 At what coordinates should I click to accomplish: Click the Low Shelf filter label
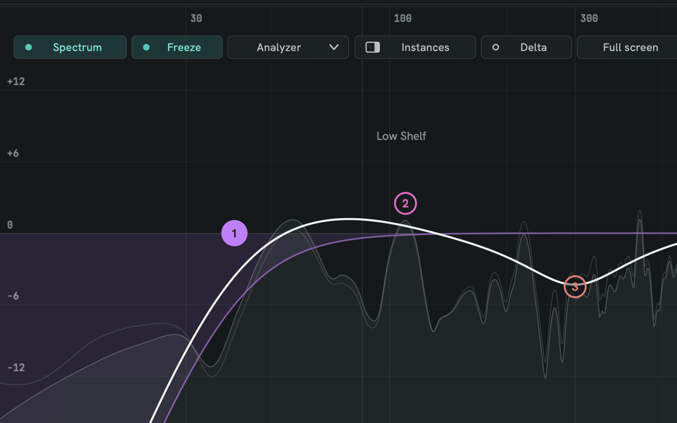coord(401,136)
